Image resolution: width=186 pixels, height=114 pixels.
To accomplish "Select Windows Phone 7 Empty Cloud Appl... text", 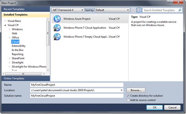I will click(x=86, y=37).
